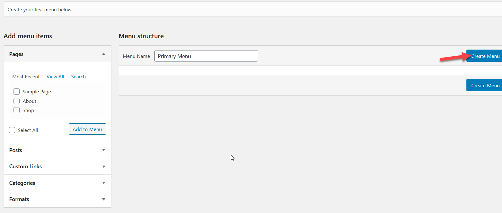Switch to the Search tab
Image resolution: width=502 pixels, height=213 pixels.
[78, 77]
